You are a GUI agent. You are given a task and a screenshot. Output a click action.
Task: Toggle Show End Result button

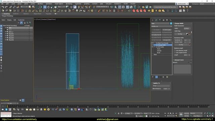coord(157,77)
